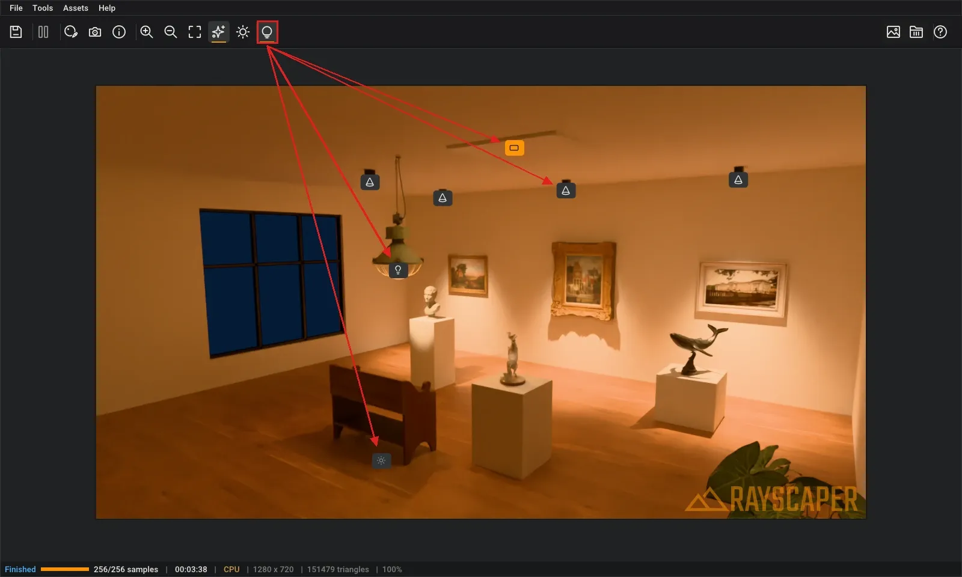Open the Assets menu
The height and width of the screenshot is (577, 962).
76,8
